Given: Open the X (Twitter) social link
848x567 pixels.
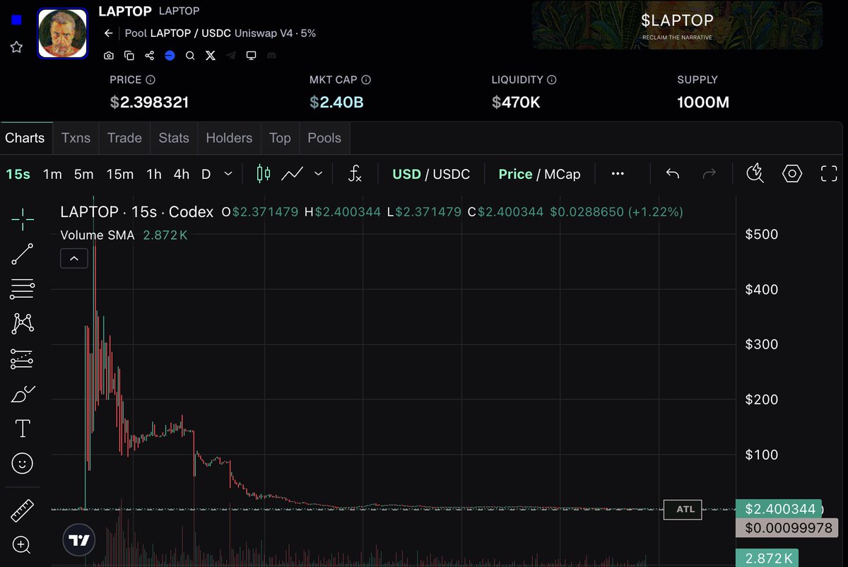Looking at the screenshot, I should pyautogui.click(x=210, y=55).
